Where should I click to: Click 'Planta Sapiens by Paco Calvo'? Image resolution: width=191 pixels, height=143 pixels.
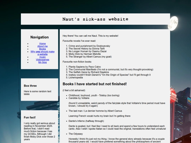click(x=85, y=67)
